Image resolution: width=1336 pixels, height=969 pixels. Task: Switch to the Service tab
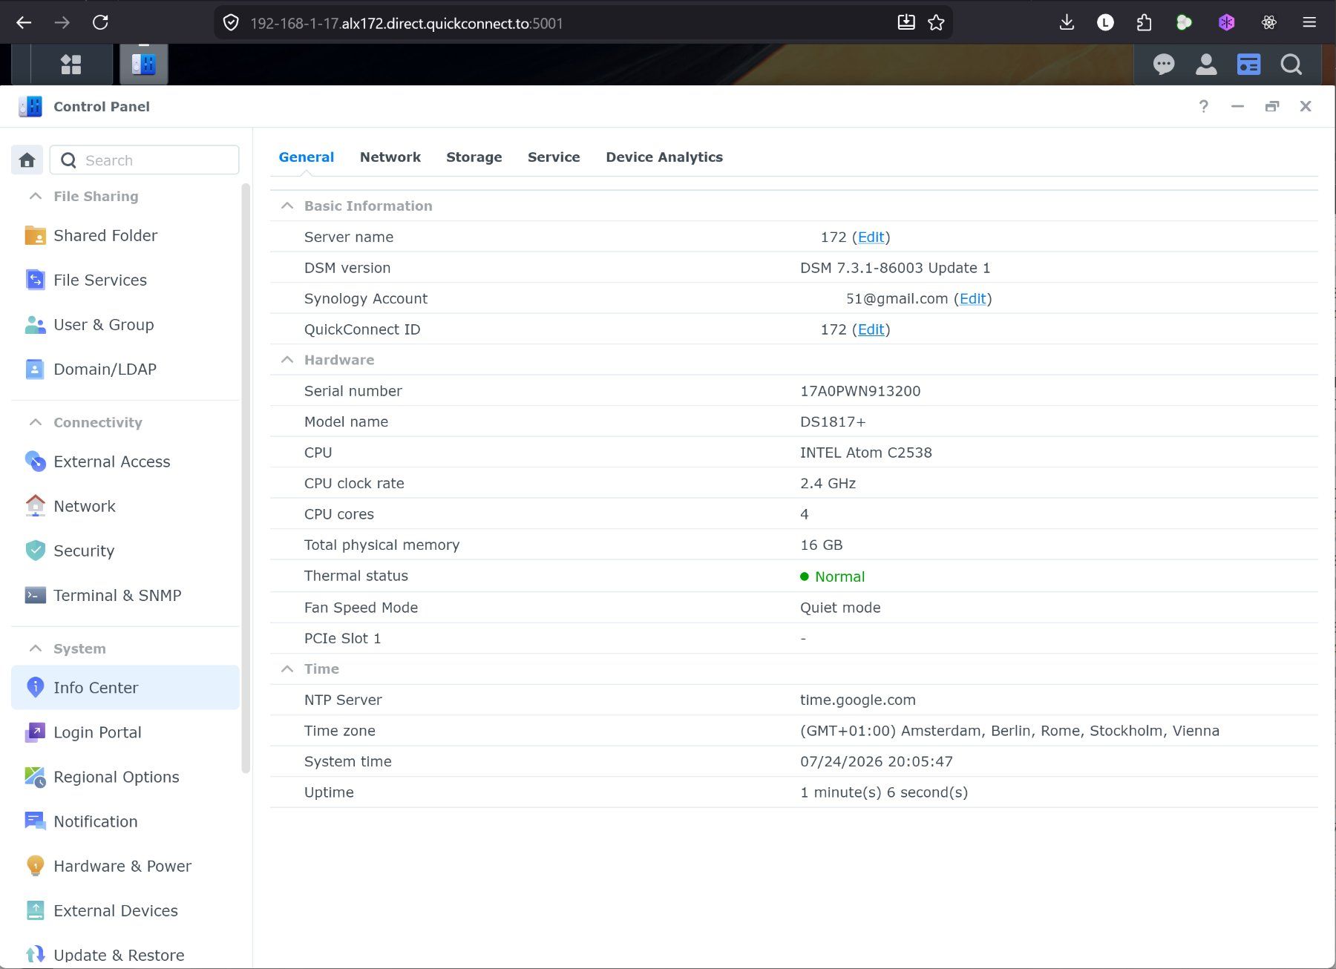tap(554, 157)
